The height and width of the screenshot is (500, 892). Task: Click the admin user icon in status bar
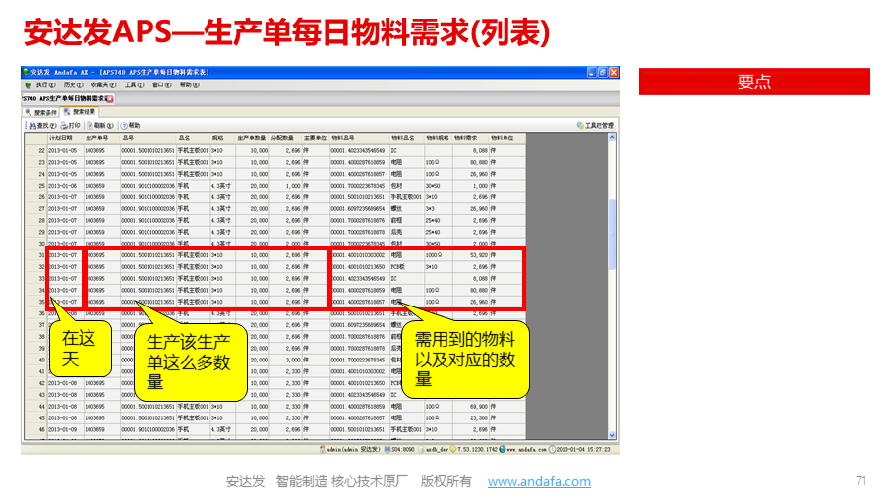coord(323,450)
